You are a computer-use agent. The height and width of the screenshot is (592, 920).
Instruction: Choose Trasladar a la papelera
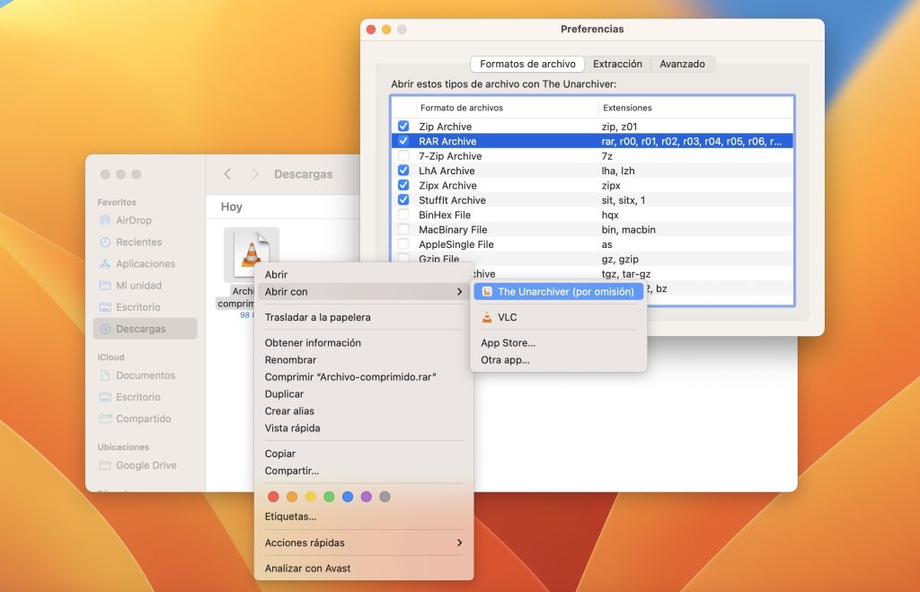tap(317, 317)
